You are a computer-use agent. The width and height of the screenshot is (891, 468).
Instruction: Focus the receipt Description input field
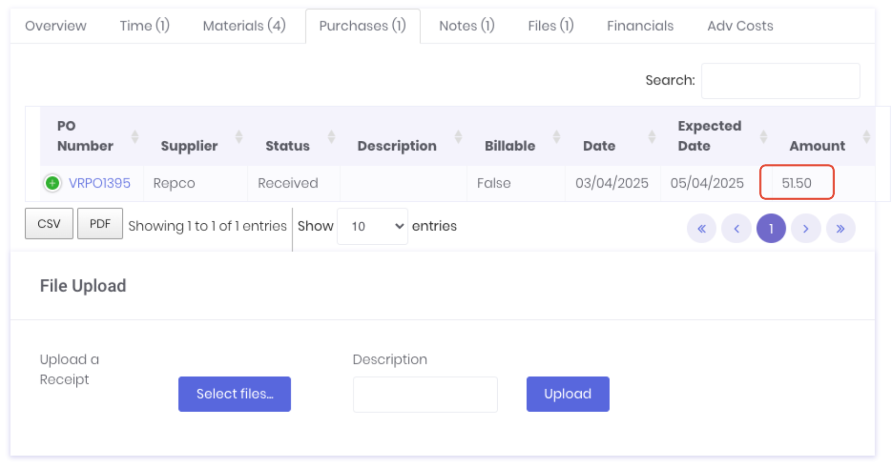click(x=425, y=394)
